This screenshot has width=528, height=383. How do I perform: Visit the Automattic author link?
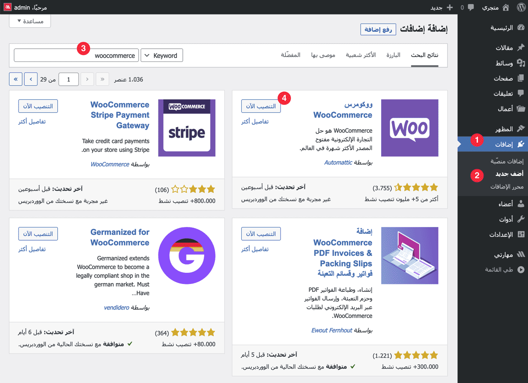338,163
